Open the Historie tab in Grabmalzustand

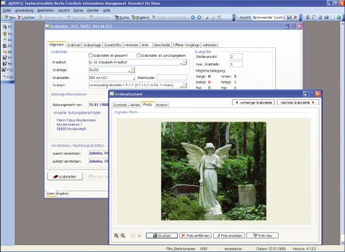tap(162, 105)
